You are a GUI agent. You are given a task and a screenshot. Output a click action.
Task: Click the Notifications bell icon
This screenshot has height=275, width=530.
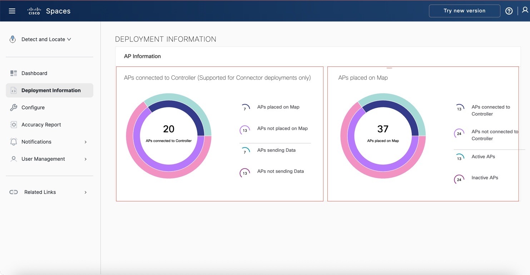tap(13, 141)
